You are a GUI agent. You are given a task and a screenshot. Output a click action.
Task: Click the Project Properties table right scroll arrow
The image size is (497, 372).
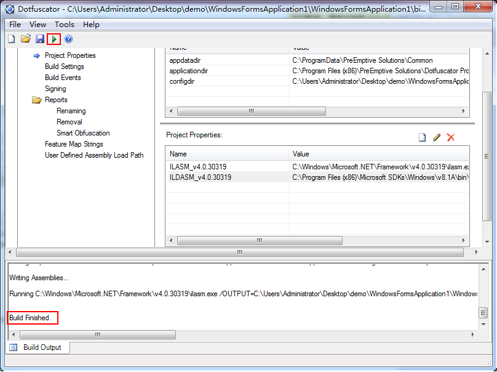point(463,240)
